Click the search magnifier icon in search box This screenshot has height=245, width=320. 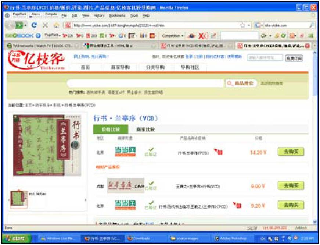312,25
